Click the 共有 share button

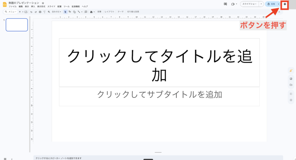click(x=271, y=4)
